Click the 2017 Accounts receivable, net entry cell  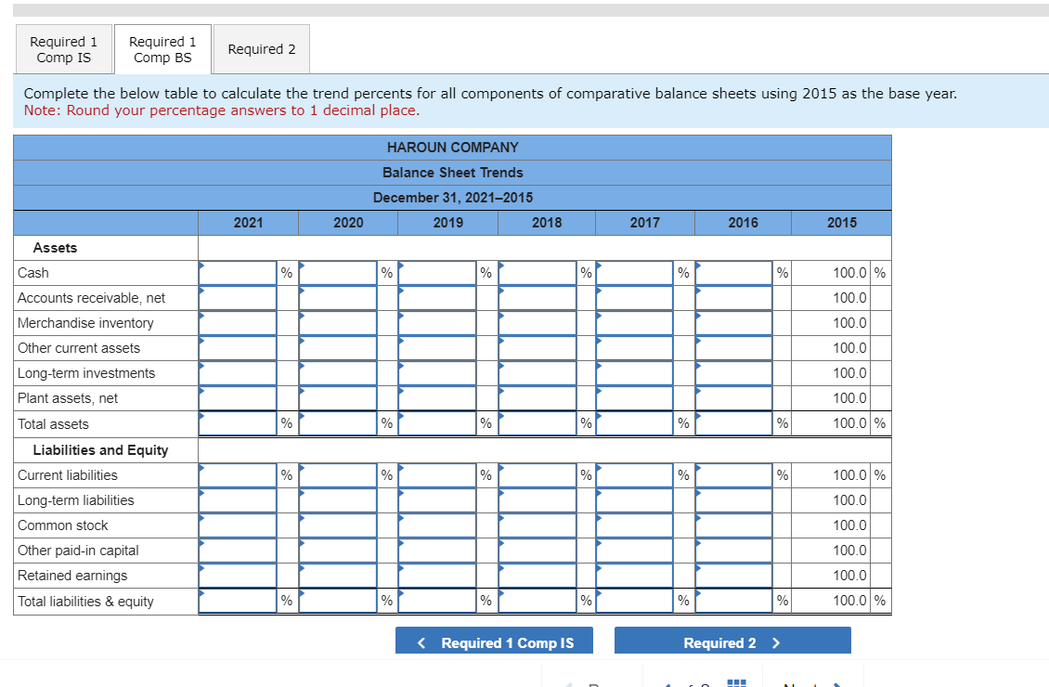pos(636,298)
